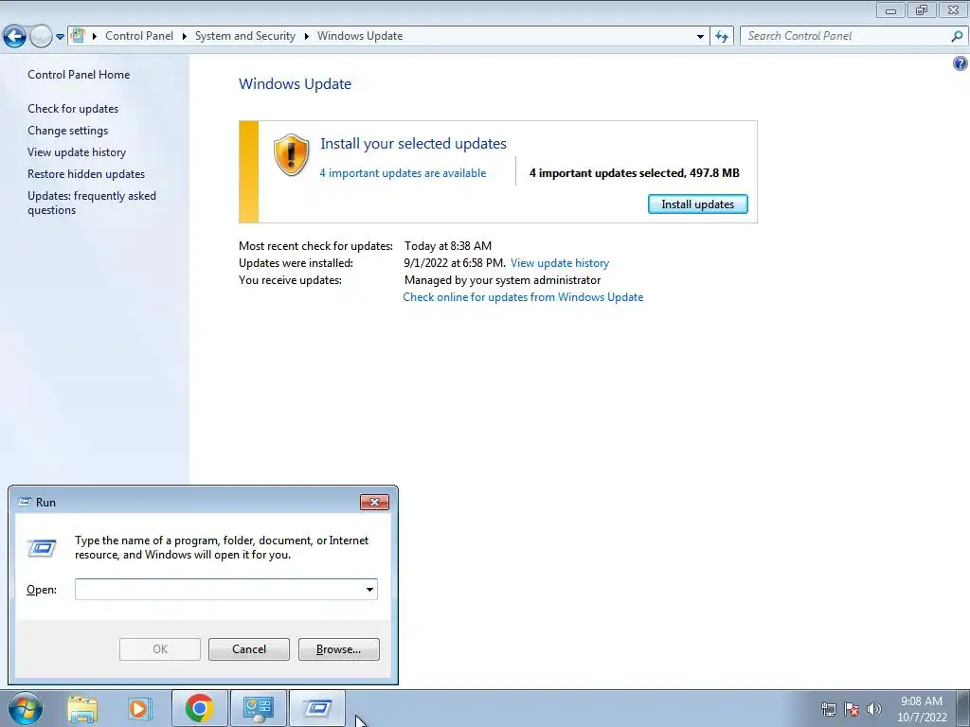Click Browse... in the Run dialog

pyautogui.click(x=338, y=649)
